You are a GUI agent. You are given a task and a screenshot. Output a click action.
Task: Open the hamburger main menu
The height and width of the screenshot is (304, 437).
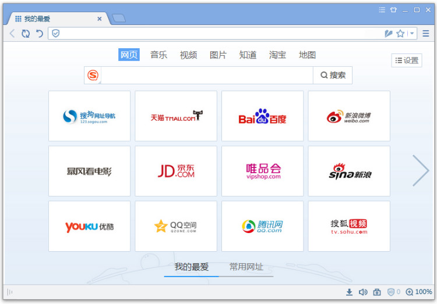[425, 33]
